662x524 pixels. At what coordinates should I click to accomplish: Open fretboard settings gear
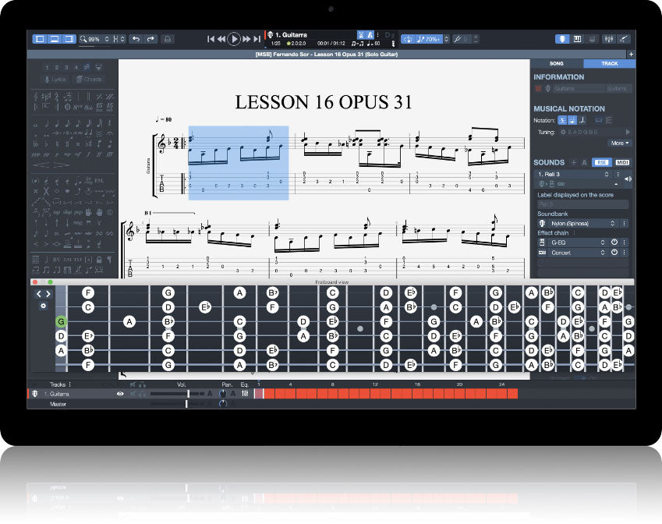pos(43,306)
